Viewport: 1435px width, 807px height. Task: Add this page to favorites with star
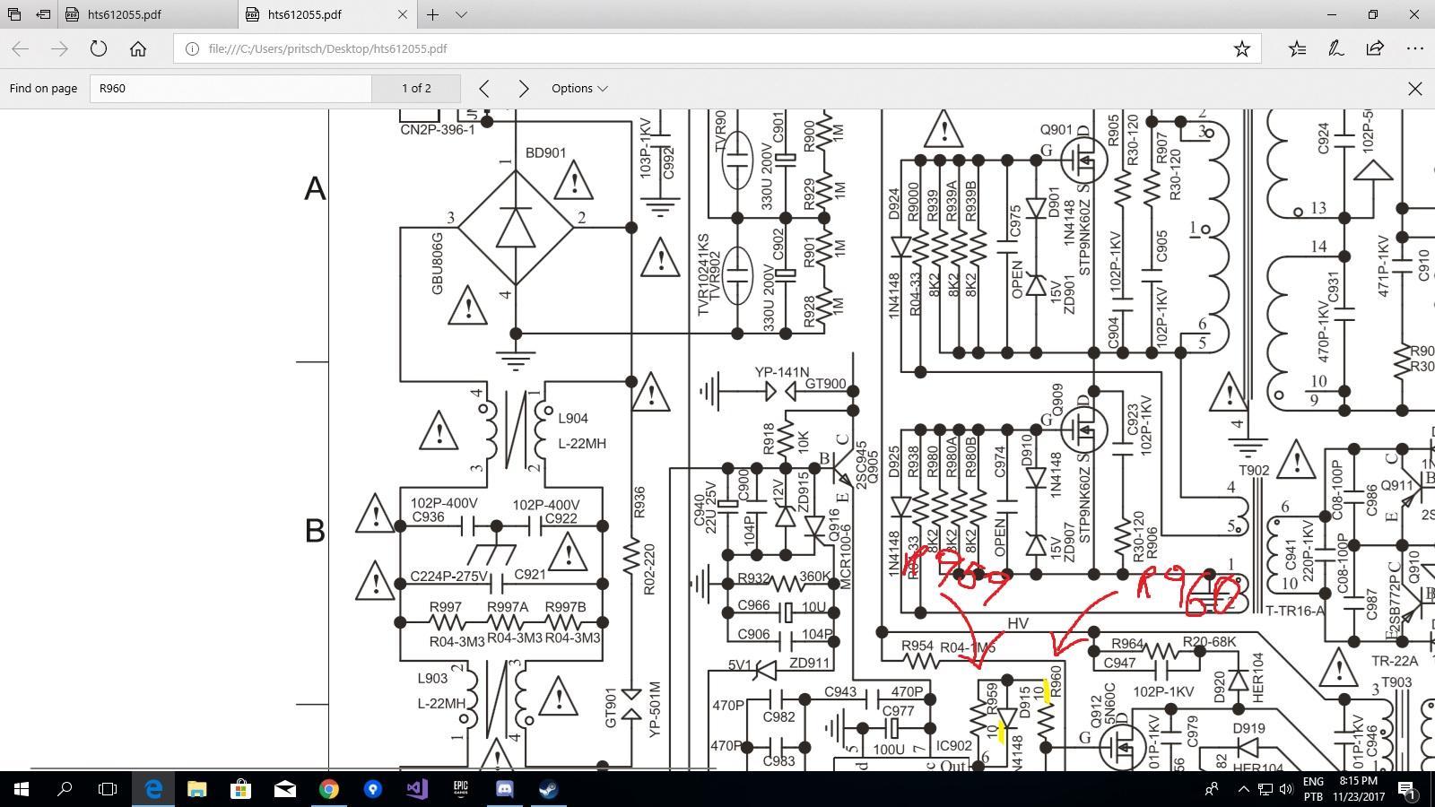click(x=1241, y=49)
